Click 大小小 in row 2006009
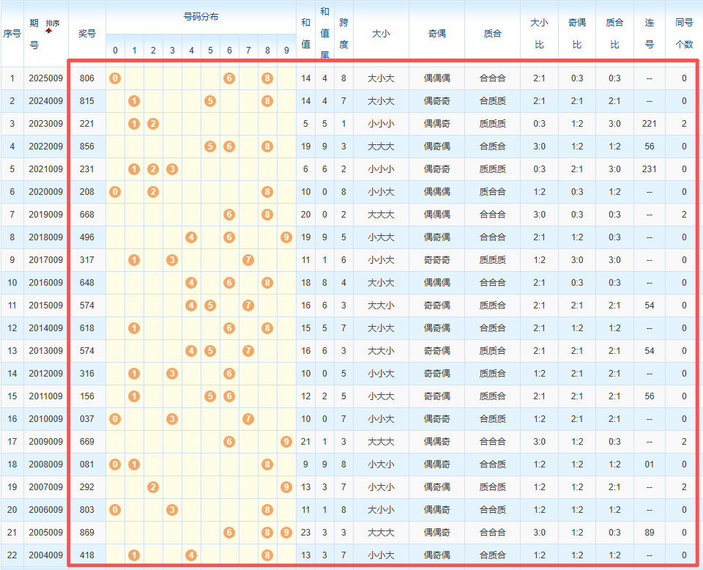The height and width of the screenshot is (570, 703). (x=381, y=510)
